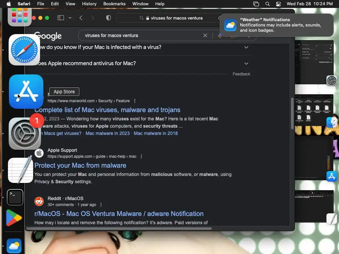This screenshot has height=254, width=339.
Task: Open Google Play icon in dock
Action: [14, 218]
